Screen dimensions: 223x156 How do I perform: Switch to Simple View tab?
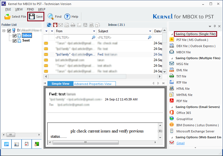(60, 84)
